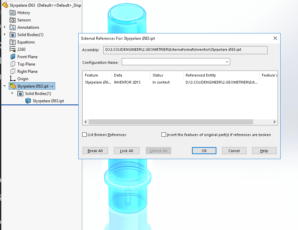
Task: Select the Sensors icon in tree
Action: click(x=13, y=20)
